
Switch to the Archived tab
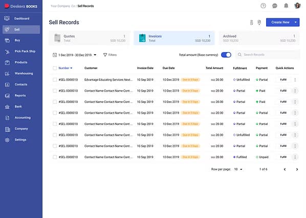(x=259, y=38)
